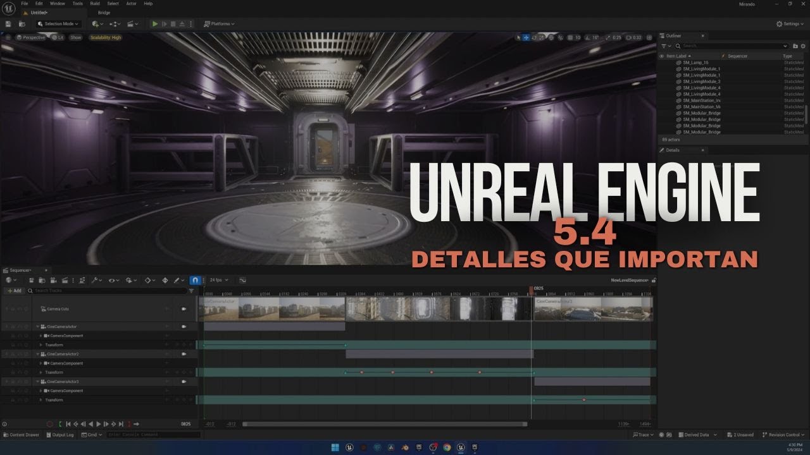The height and width of the screenshot is (455, 810).
Task: Open Sequencer filter icon beside Search Tracks
Action: point(191,291)
